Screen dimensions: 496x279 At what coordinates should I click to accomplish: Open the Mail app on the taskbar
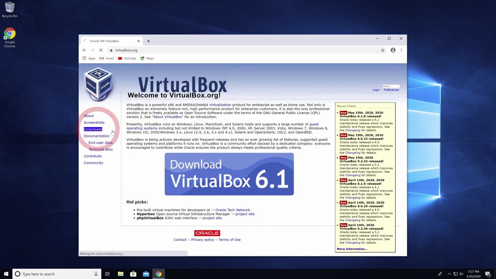point(146,274)
